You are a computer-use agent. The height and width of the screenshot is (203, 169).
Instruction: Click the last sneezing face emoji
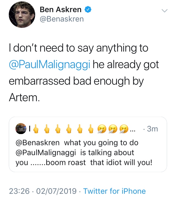[124, 129]
